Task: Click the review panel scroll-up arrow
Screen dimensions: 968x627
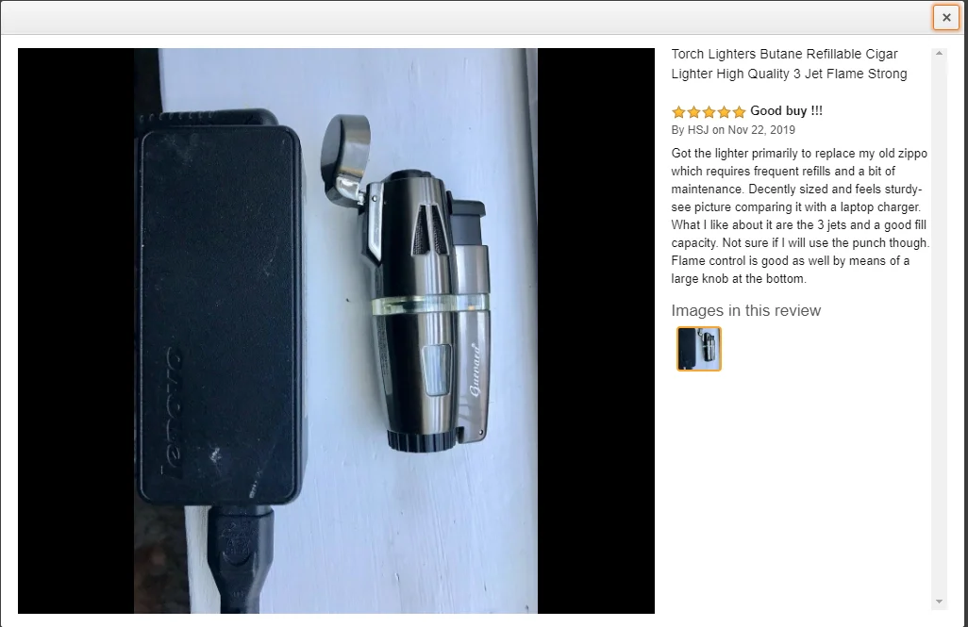Action: (939, 54)
